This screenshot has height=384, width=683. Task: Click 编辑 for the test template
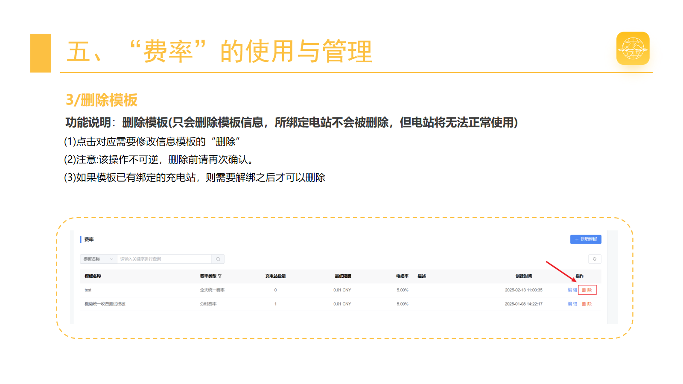pyautogui.click(x=572, y=290)
